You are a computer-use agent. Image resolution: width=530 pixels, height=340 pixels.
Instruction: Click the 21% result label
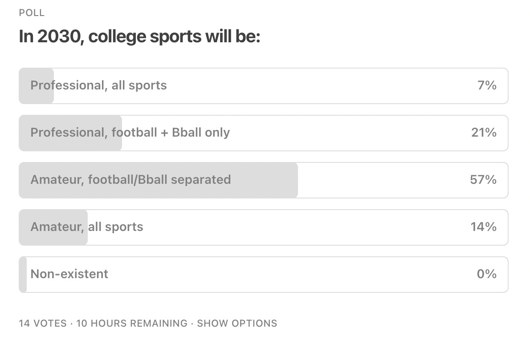(x=484, y=132)
